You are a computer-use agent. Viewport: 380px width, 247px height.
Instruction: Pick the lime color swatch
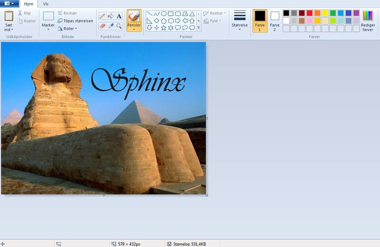coord(333,21)
